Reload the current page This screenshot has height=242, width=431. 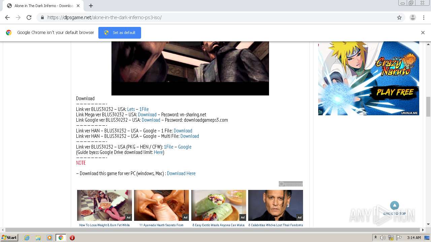tap(29, 17)
